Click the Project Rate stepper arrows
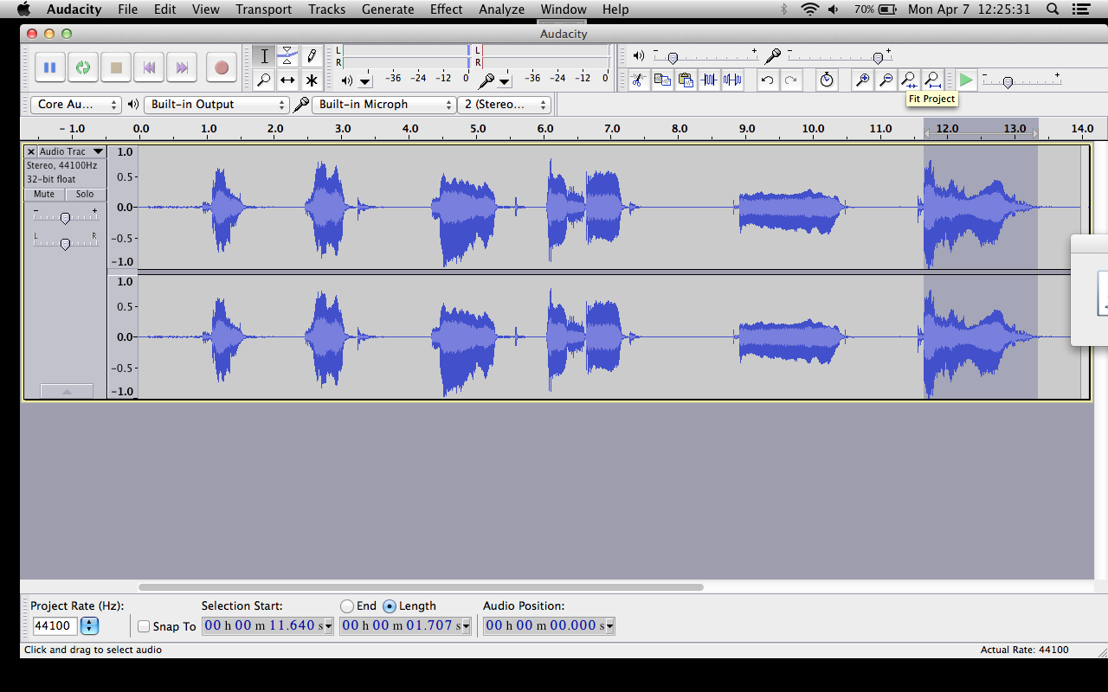Viewport: 1108px width, 692px height. (x=89, y=625)
